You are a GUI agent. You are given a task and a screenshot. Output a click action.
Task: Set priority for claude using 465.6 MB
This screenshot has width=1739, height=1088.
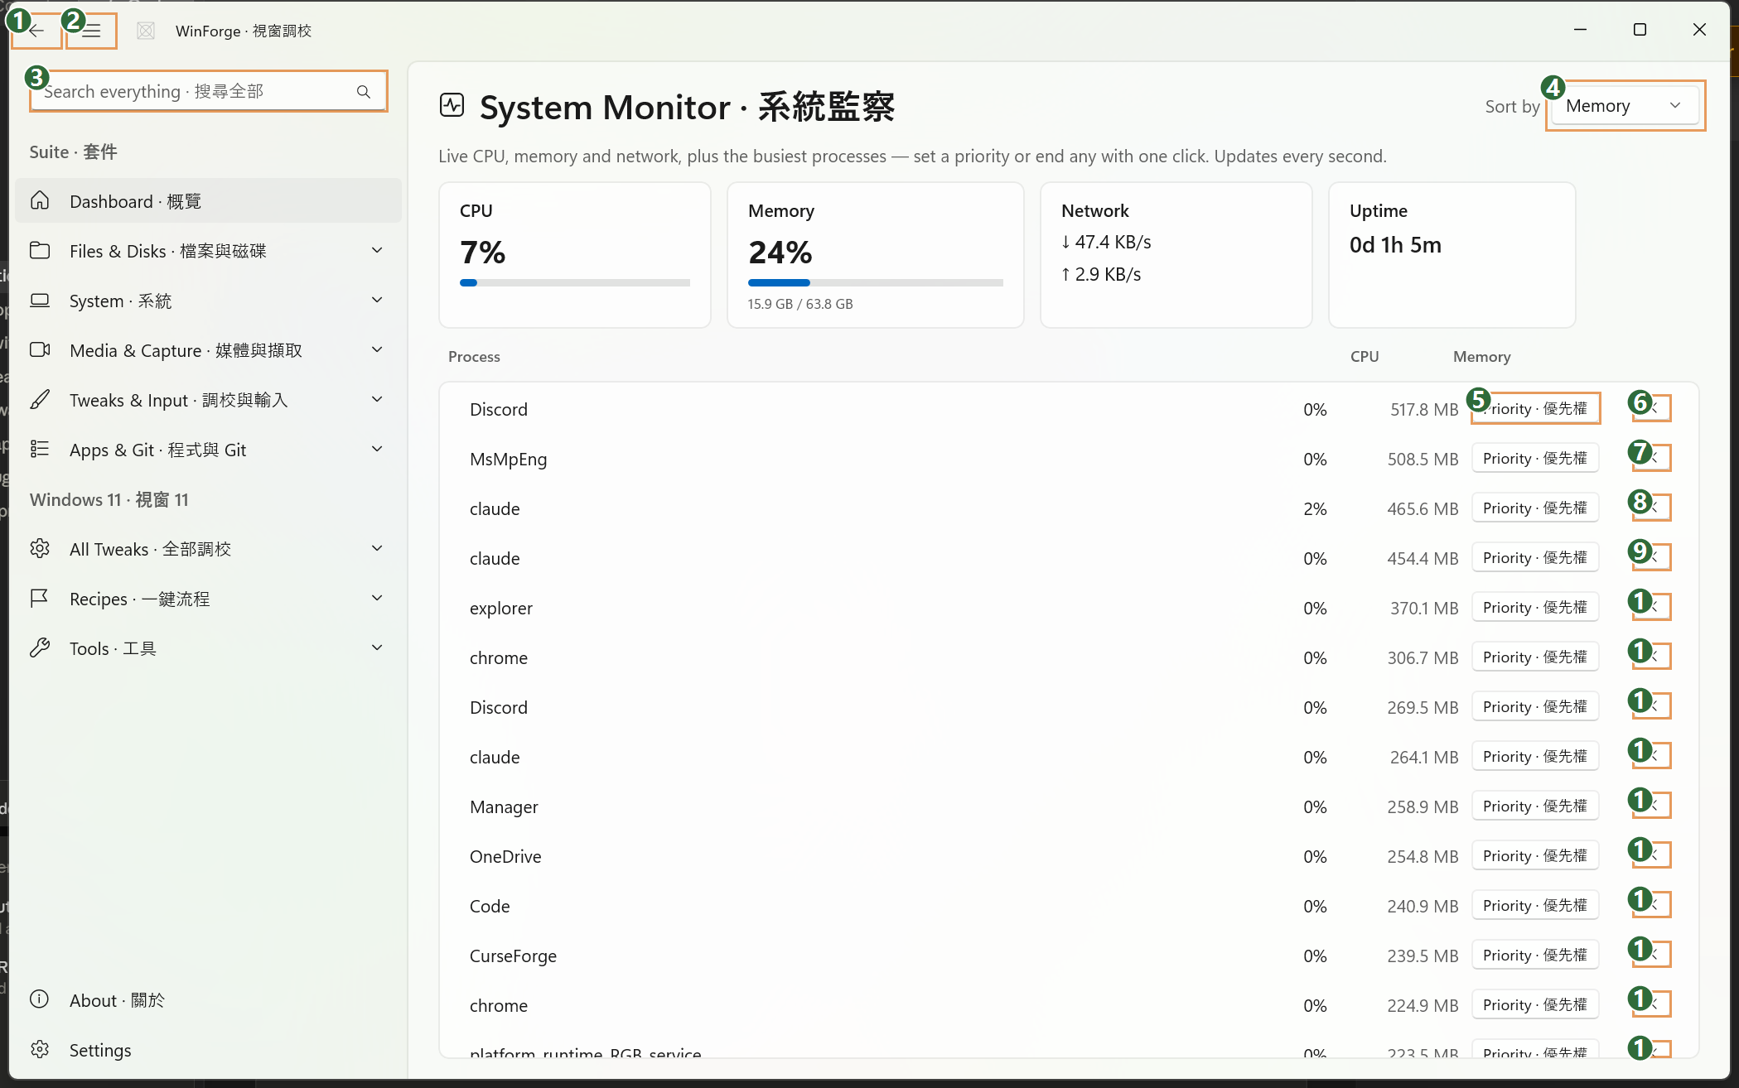(x=1535, y=508)
